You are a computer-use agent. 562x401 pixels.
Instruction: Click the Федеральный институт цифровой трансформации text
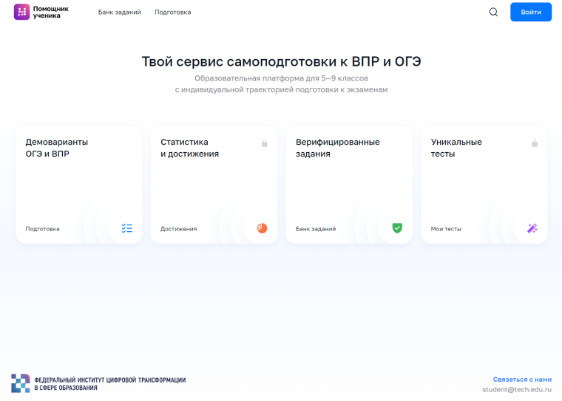click(x=110, y=384)
